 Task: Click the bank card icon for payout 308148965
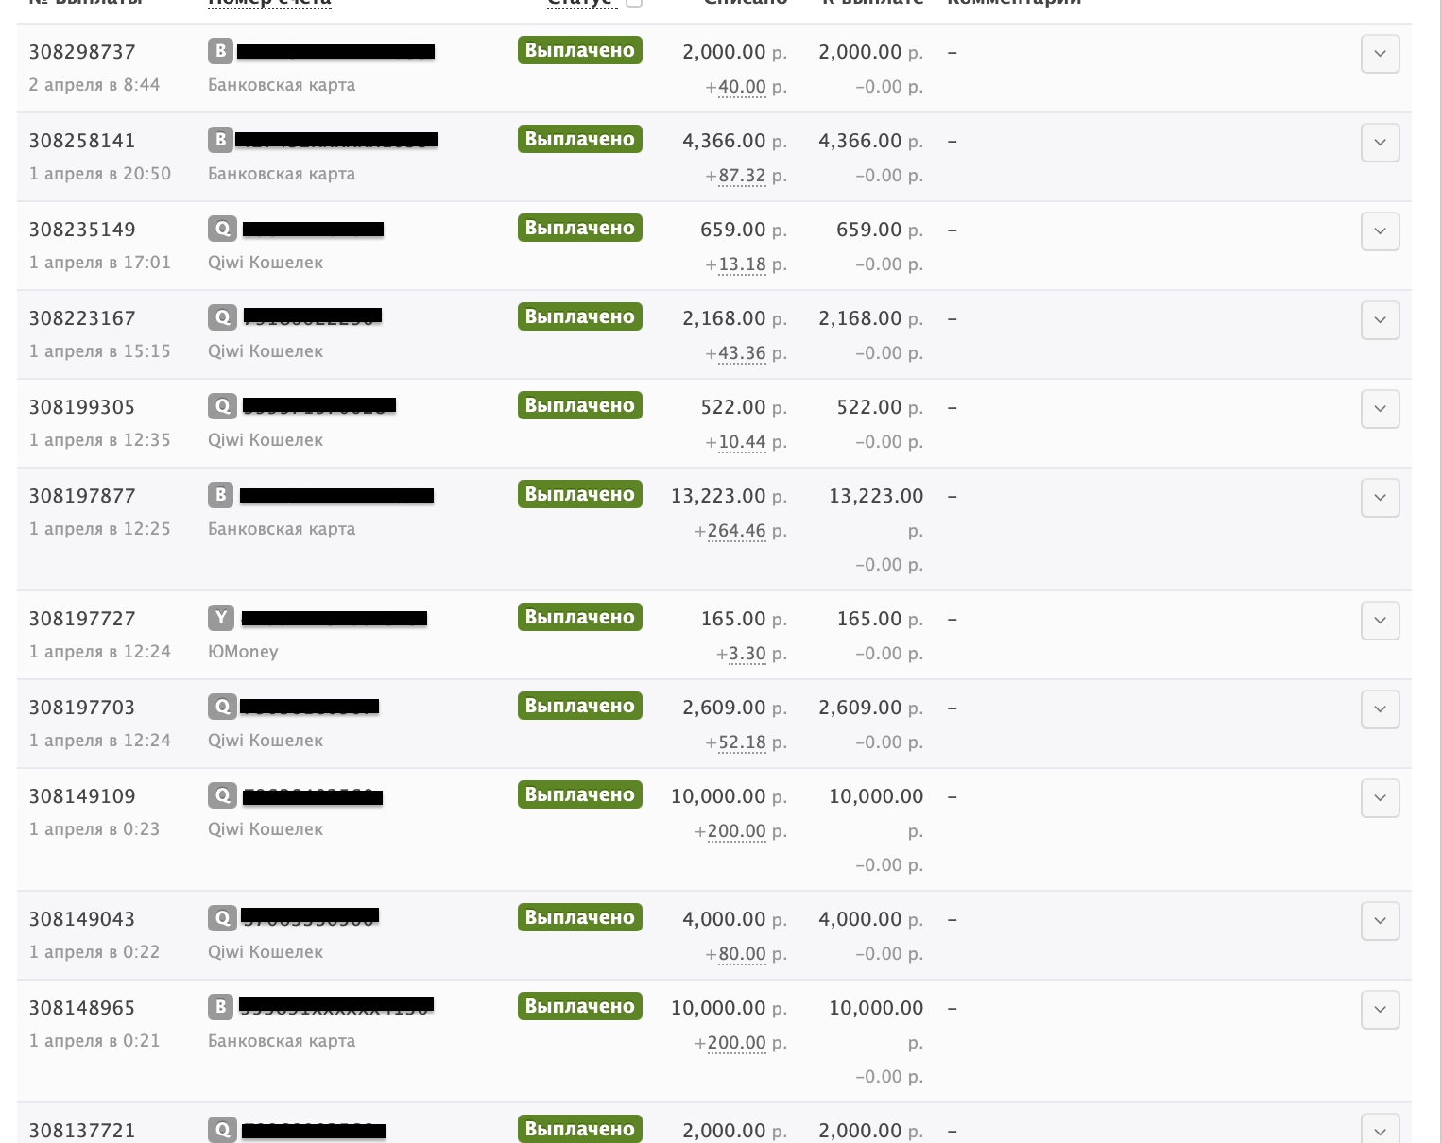click(x=220, y=1007)
